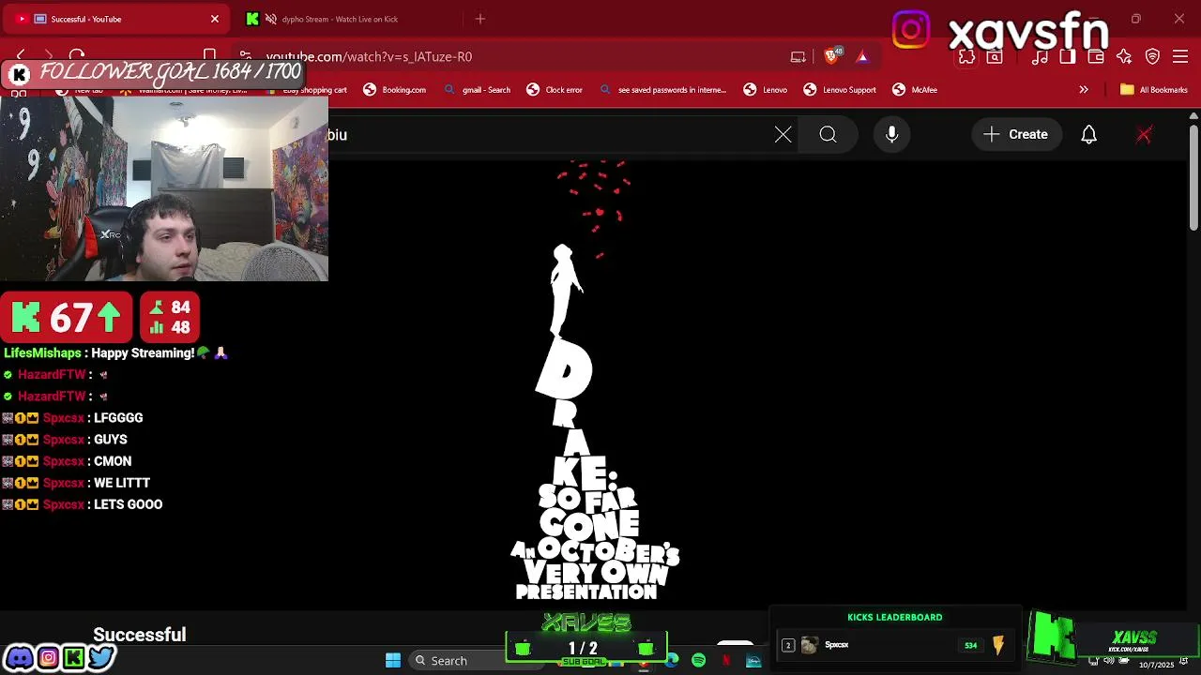Open the Windows Start menu
Viewport: 1201px width, 675px height.
393,660
